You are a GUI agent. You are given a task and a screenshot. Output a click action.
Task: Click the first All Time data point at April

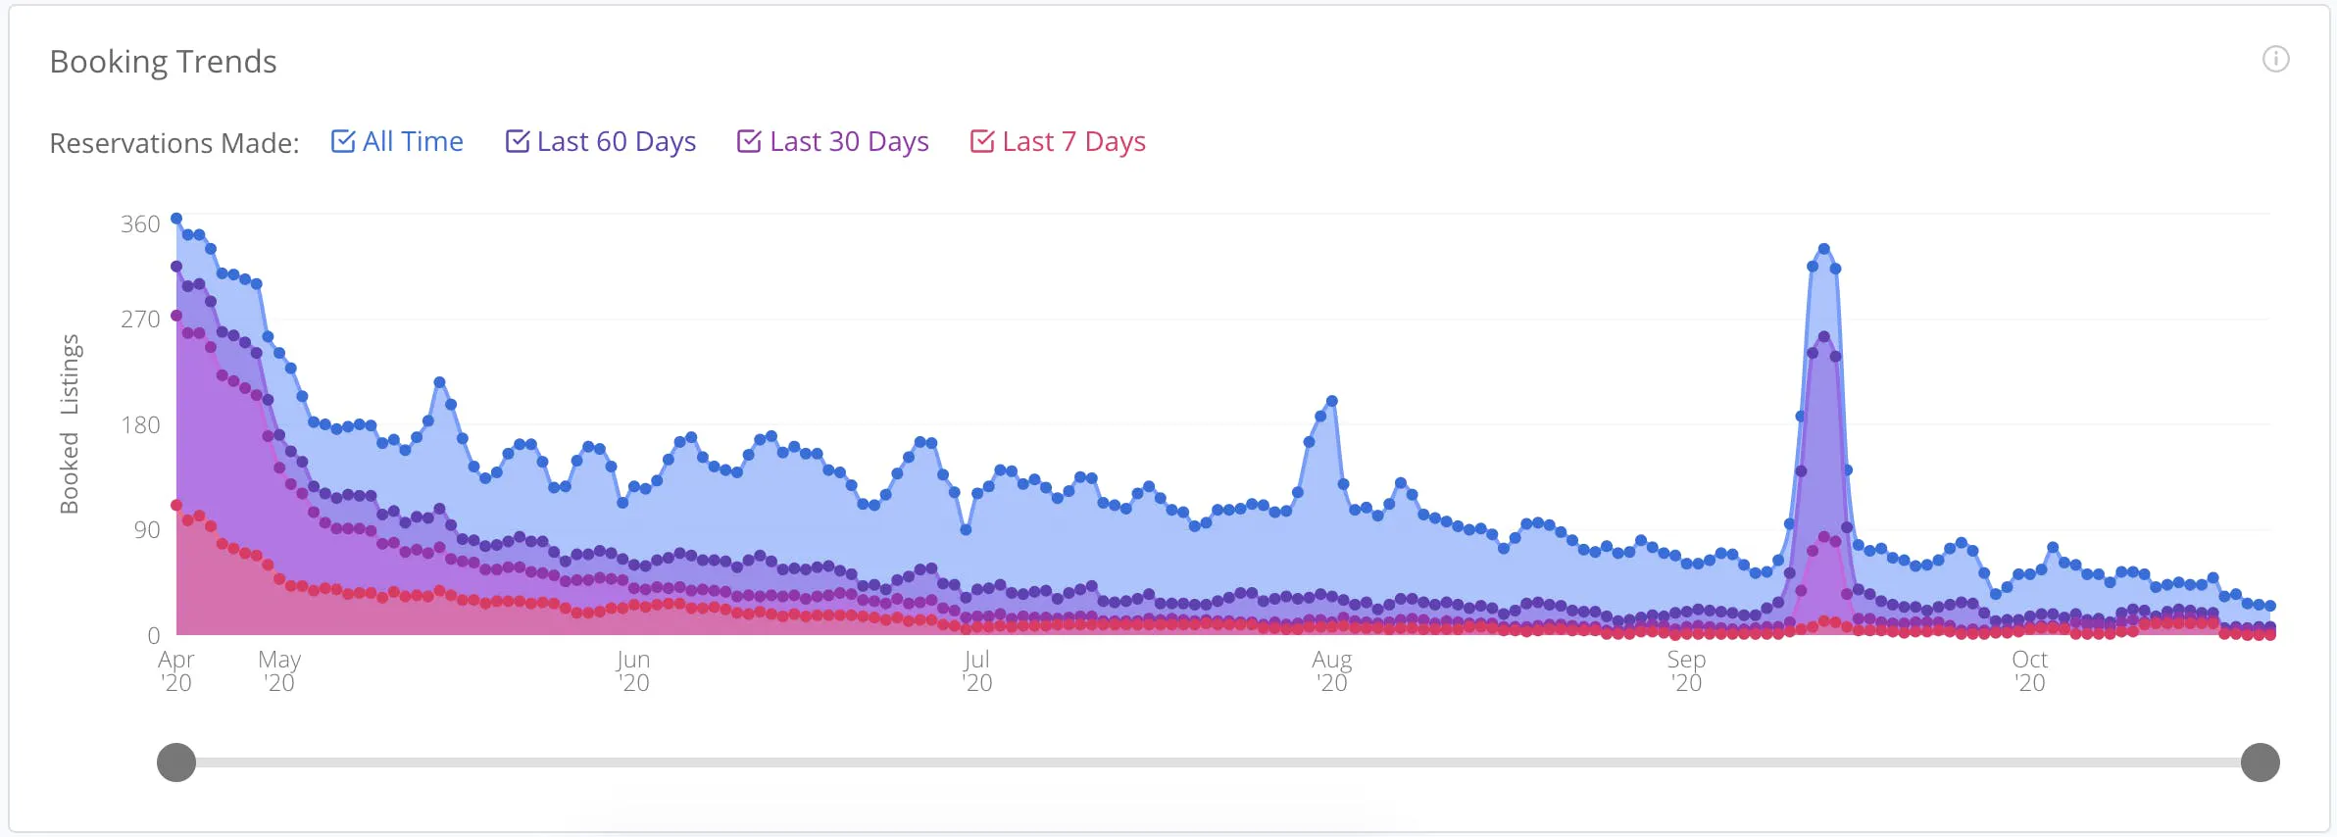point(176,219)
